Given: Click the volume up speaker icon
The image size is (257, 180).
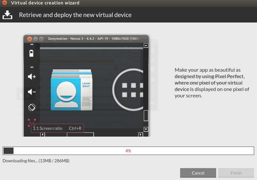Looking at the screenshot, I should click(x=32, y=76).
